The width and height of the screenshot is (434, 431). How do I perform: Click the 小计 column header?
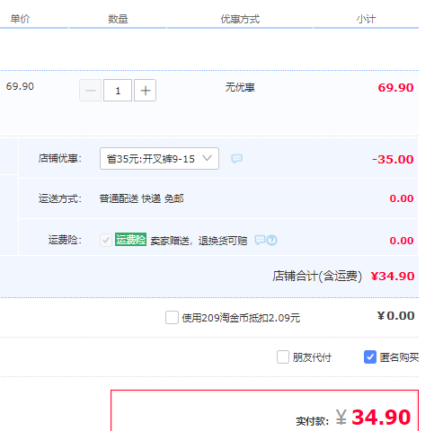(366, 19)
